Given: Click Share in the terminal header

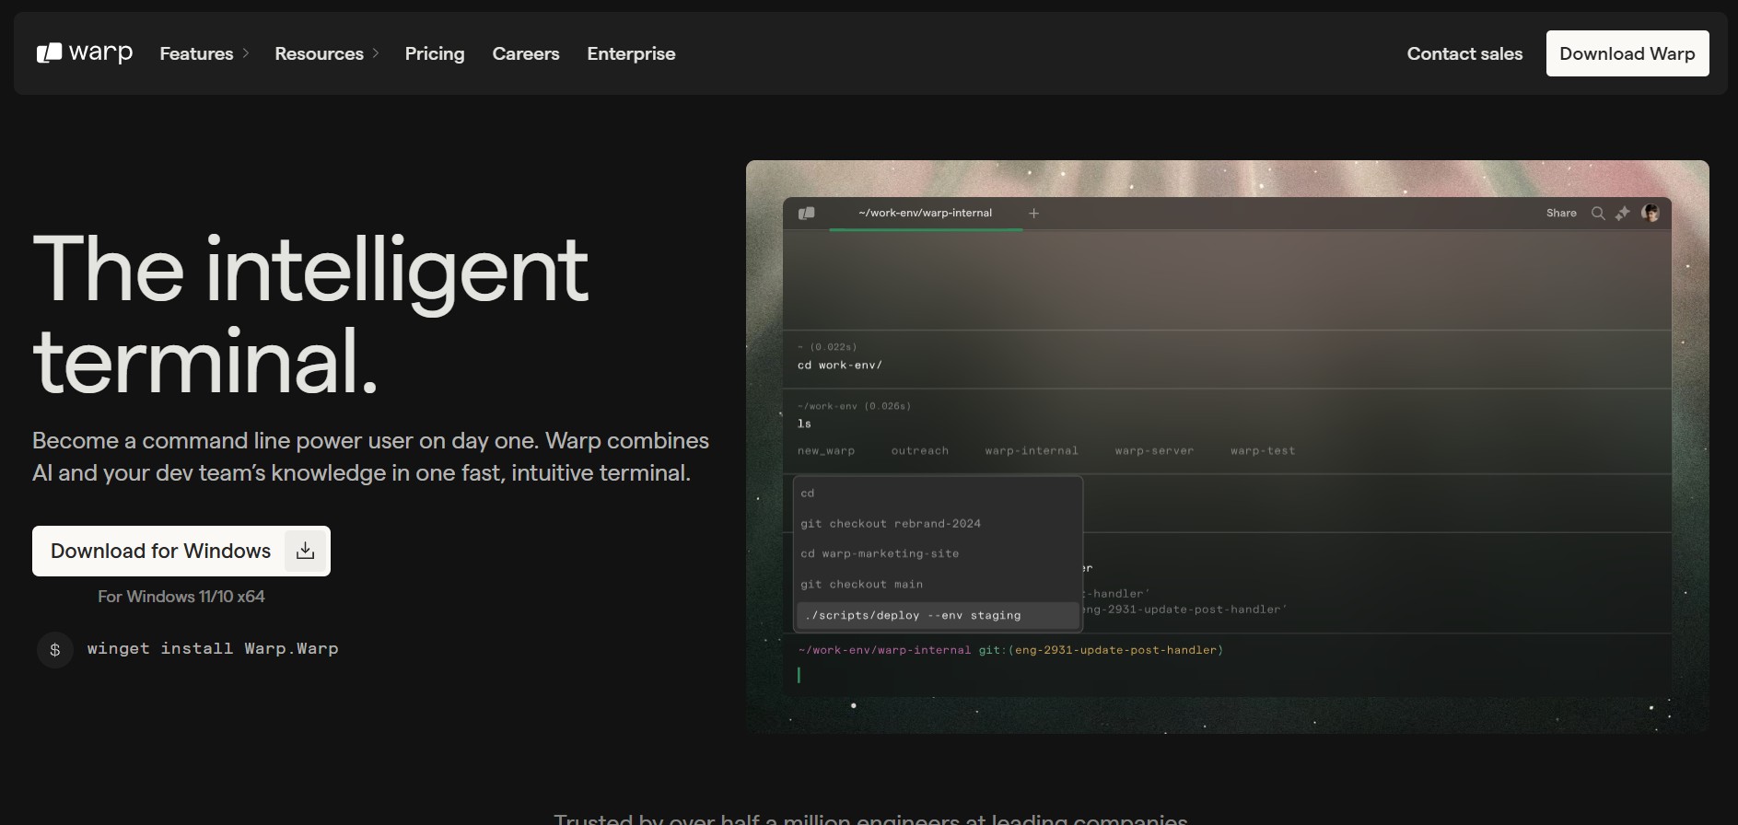Looking at the screenshot, I should pyautogui.click(x=1561, y=213).
